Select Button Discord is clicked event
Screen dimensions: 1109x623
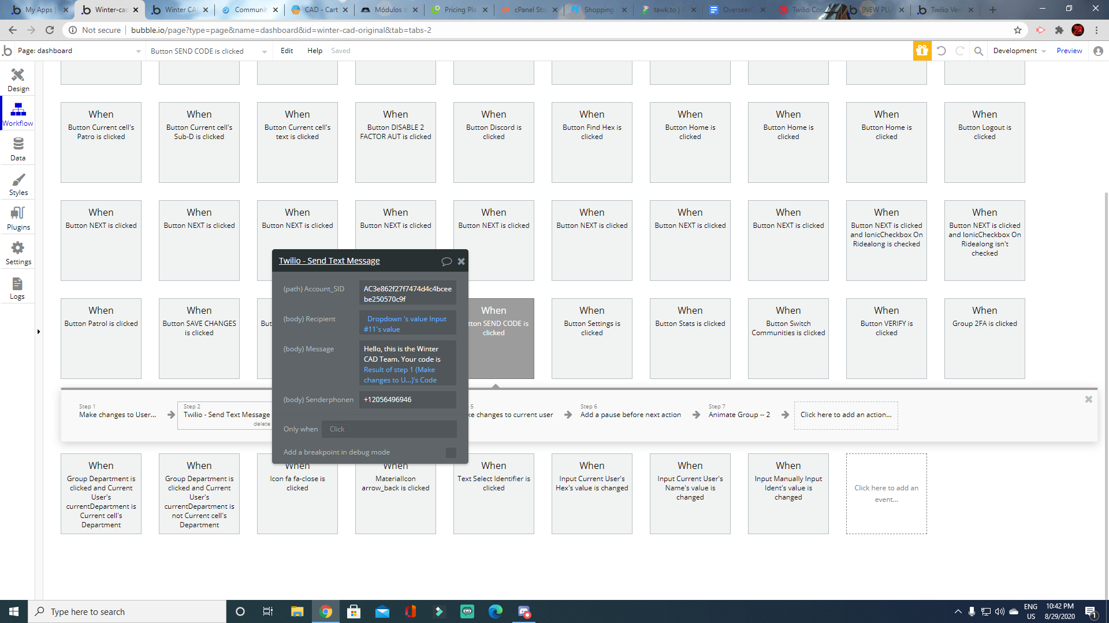pos(494,142)
